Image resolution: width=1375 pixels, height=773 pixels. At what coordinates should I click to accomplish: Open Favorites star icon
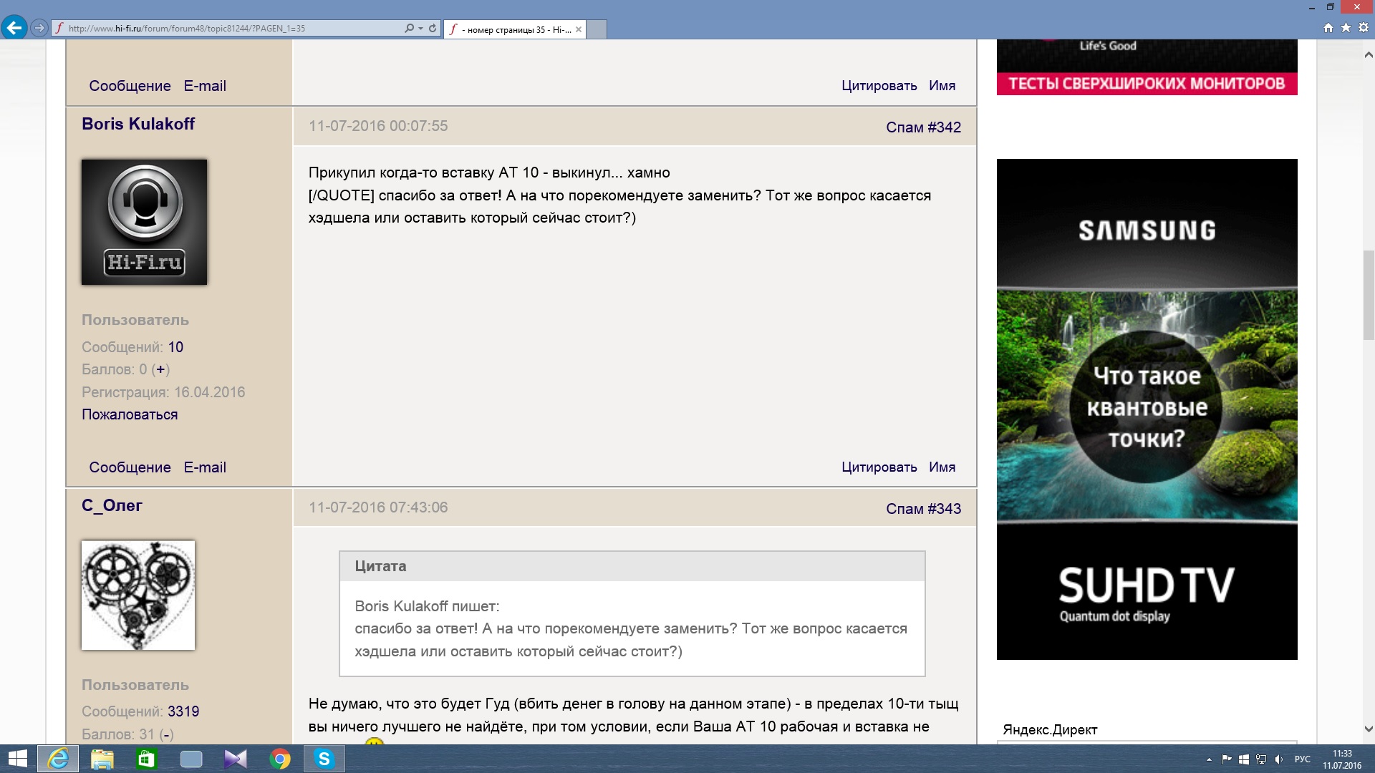tap(1346, 28)
